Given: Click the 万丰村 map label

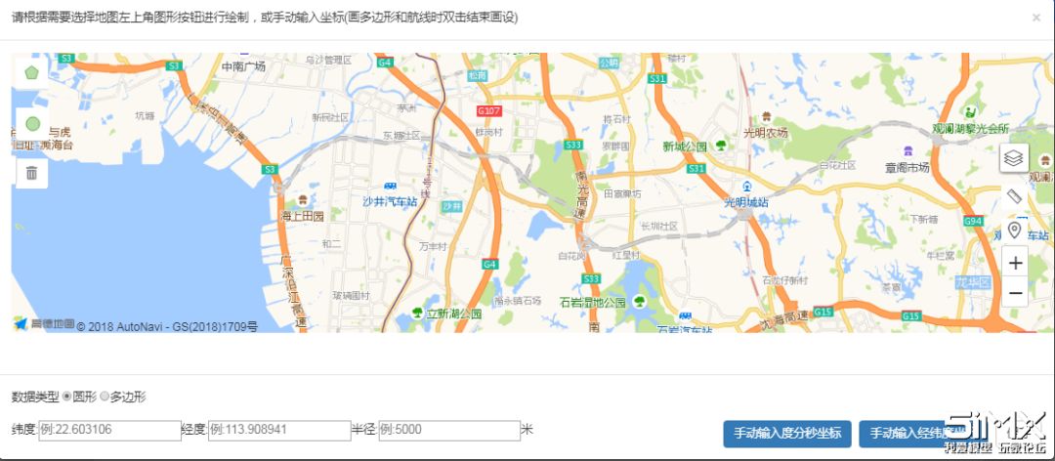Looking at the screenshot, I should pos(433,246).
